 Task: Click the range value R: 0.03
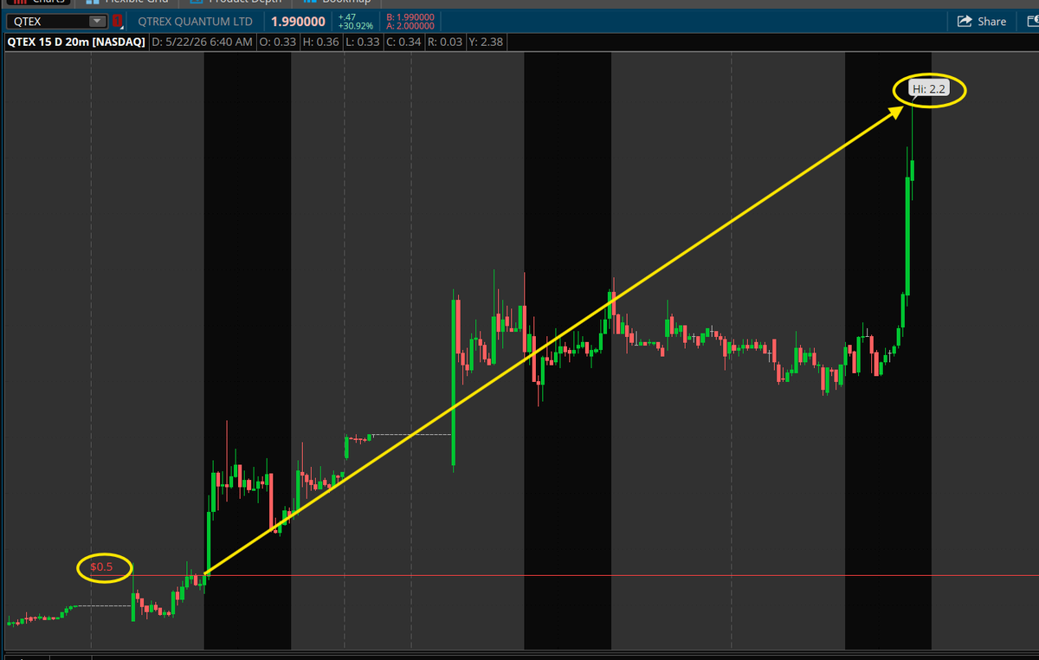click(443, 42)
